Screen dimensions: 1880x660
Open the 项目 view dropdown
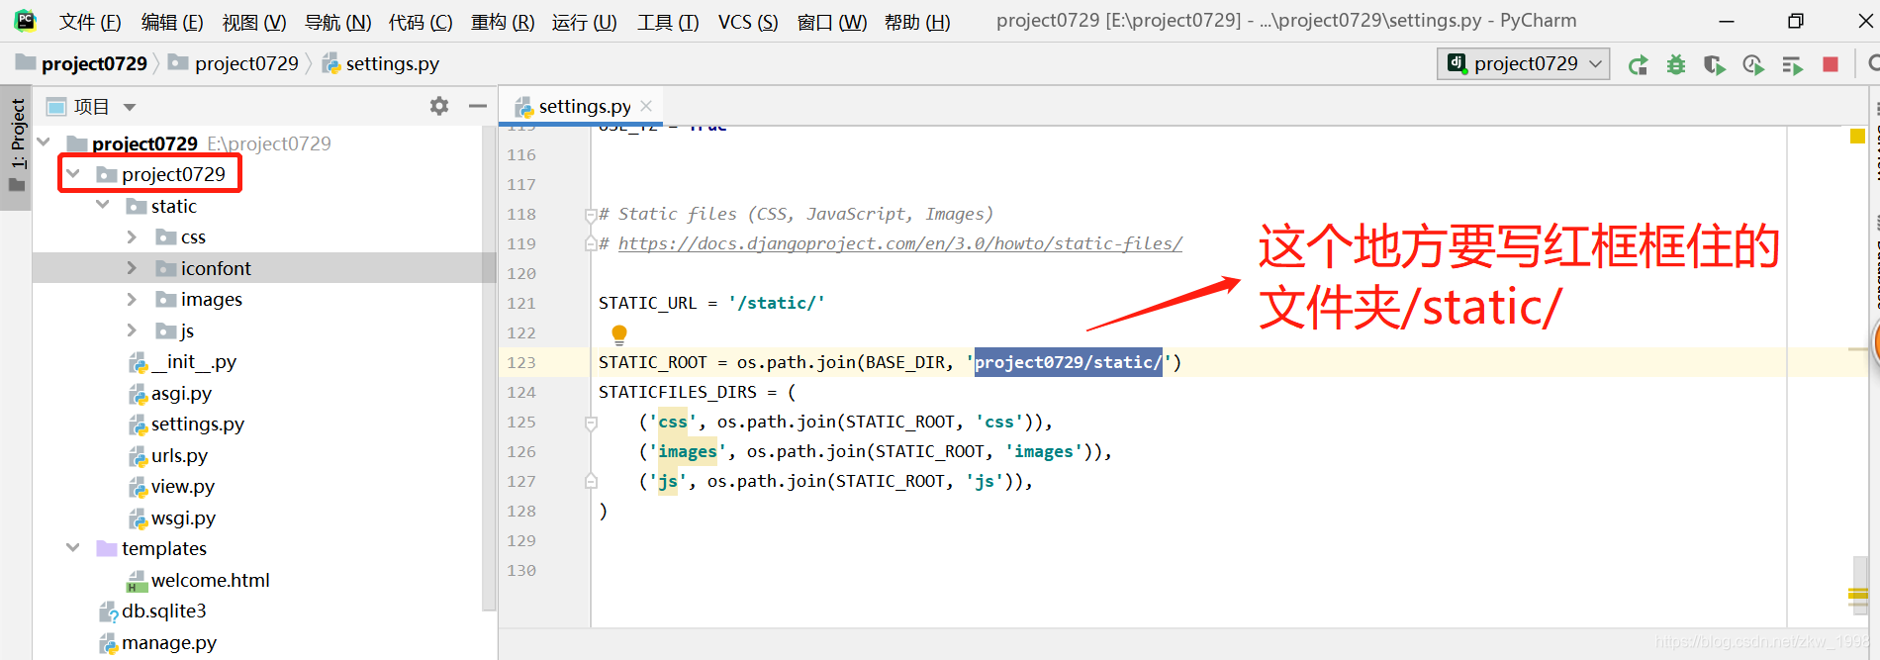coord(130,107)
